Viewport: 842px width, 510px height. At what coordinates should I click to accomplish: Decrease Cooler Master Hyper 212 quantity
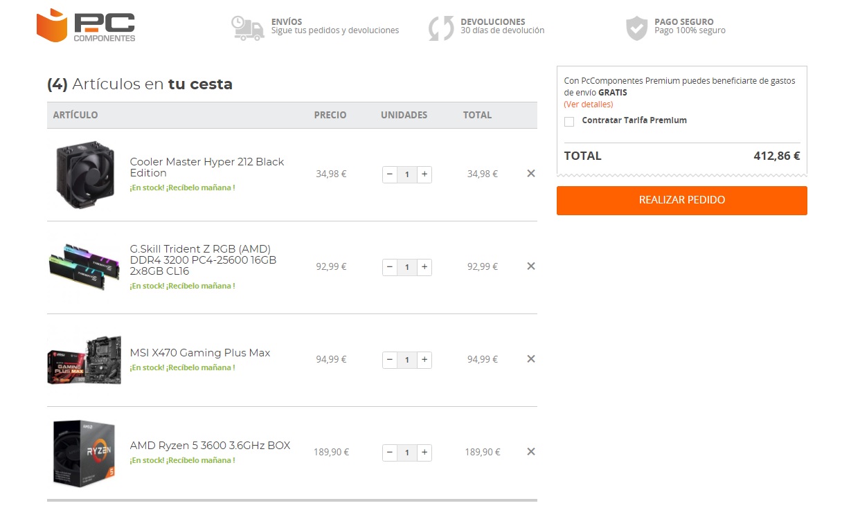point(390,174)
